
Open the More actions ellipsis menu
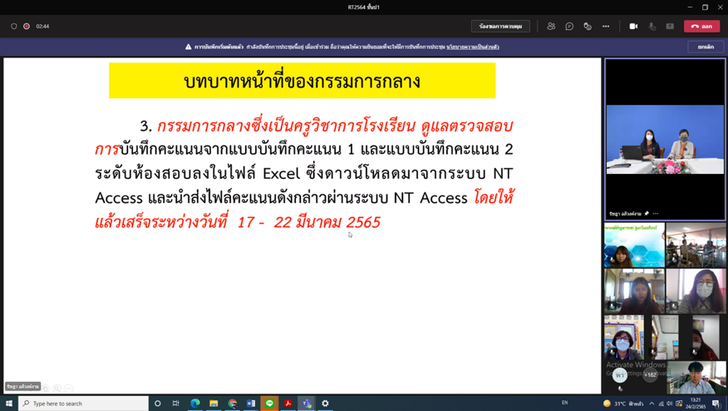pyautogui.click(x=606, y=27)
